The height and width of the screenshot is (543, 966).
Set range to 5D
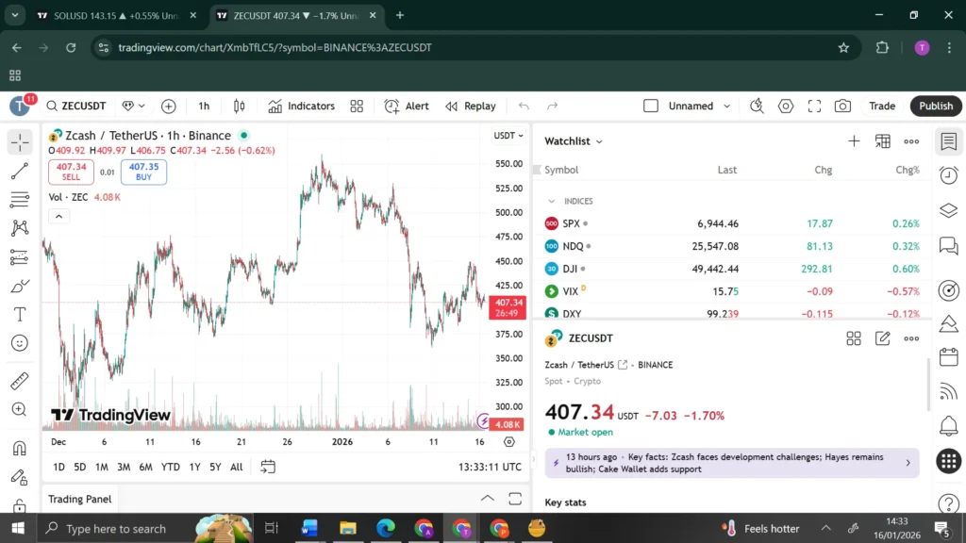tap(80, 467)
